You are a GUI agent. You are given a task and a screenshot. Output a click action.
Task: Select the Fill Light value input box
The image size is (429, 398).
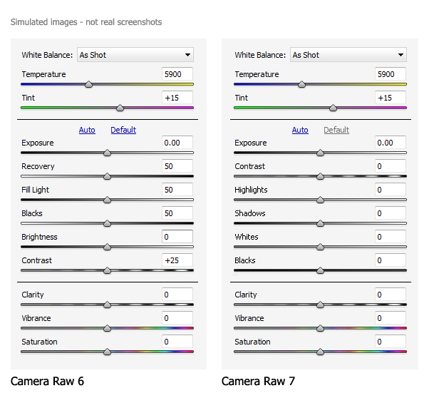coord(177,190)
